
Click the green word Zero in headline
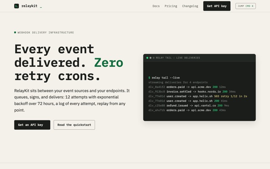(x=108, y=63)
